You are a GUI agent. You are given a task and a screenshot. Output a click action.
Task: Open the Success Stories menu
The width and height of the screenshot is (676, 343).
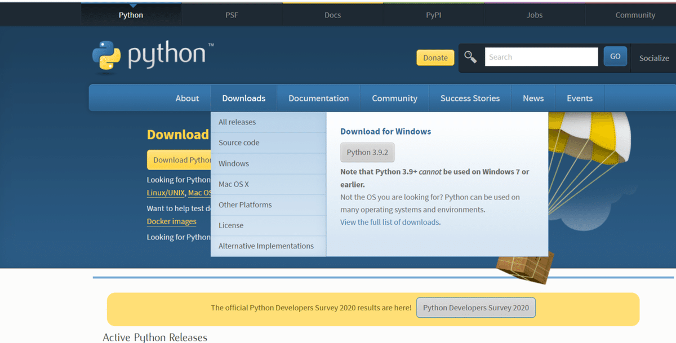pyautogui.click(x=470, y=98)
